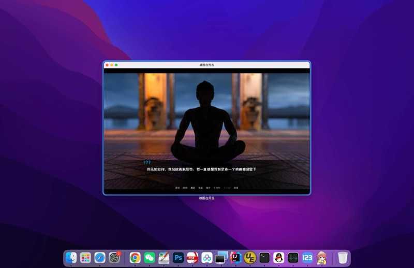
Task: Open WeChat in the dock
Action: 150,258
